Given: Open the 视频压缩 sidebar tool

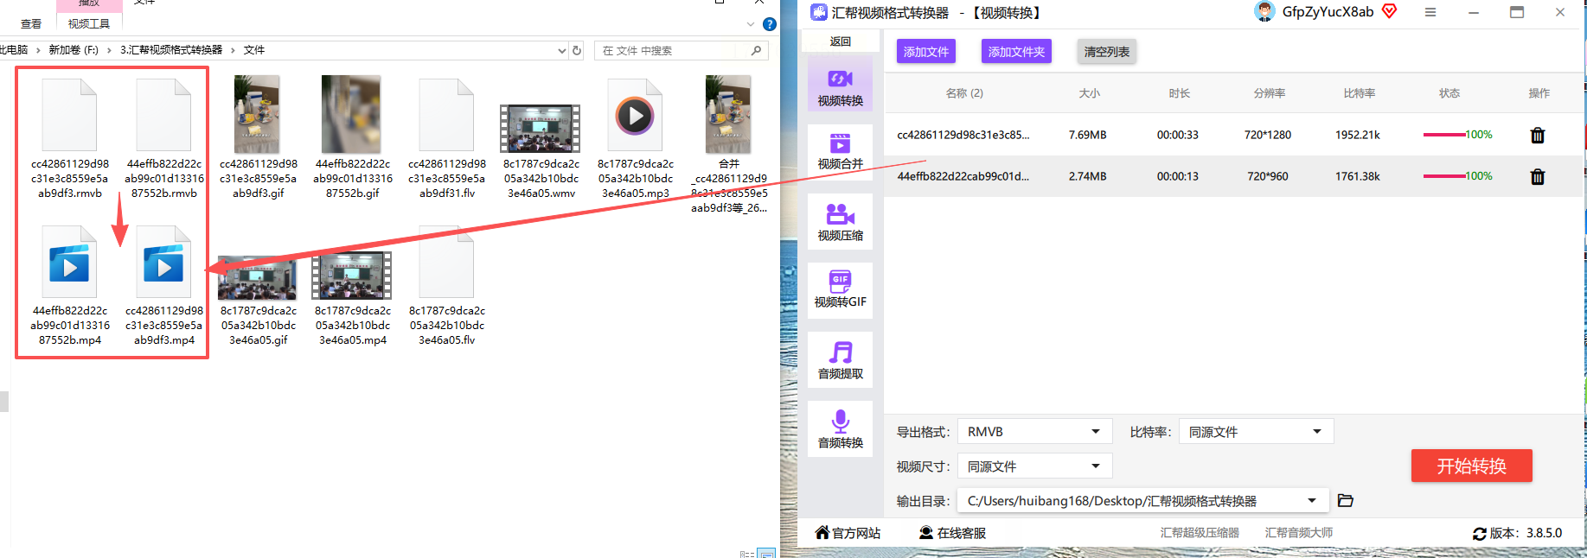Looking at the screenshot, I should 840,221.
